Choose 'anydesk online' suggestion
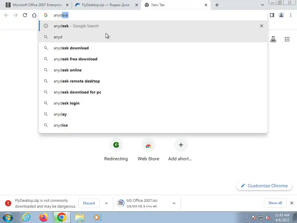Image resolution: width=297 pixels, height=223 pixels. point(153,70)
